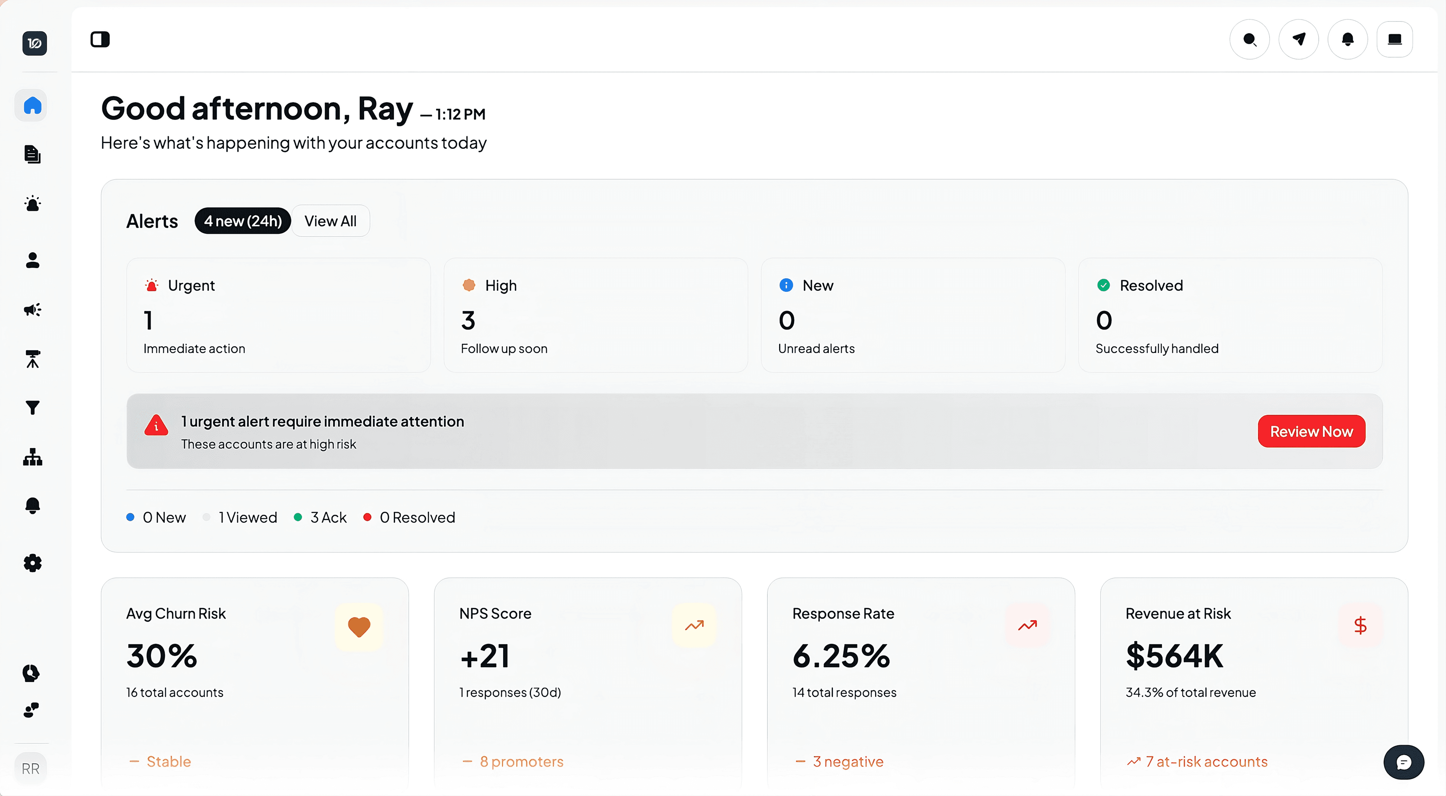Viewport: 1446px width, 796px height.
Task: Select the hierarchy/org structure sidebar icon
Action: tap(32, 457)
